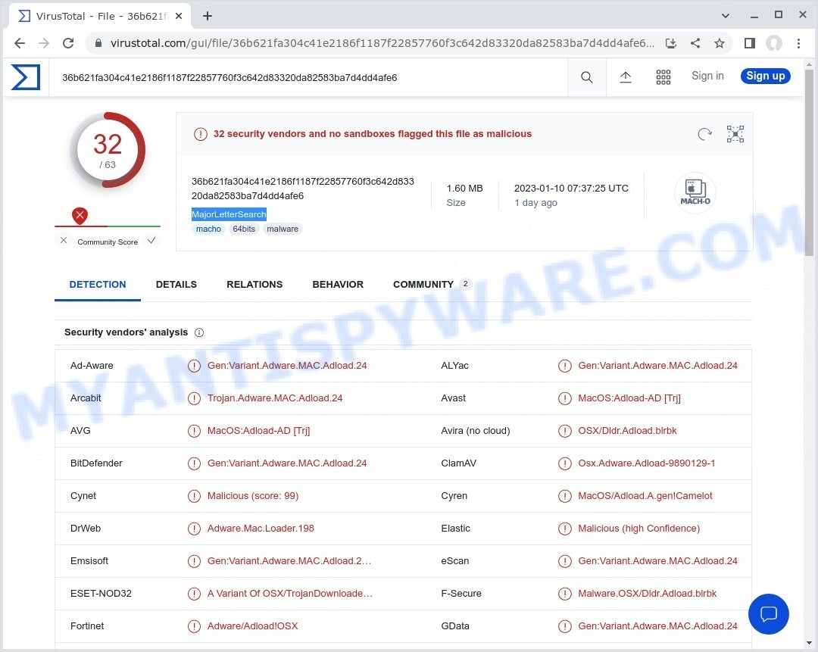Click the MACH-O file type icon
Image resolution: width=818 pixels, height=652 pixels.
[x=695, y=192]
